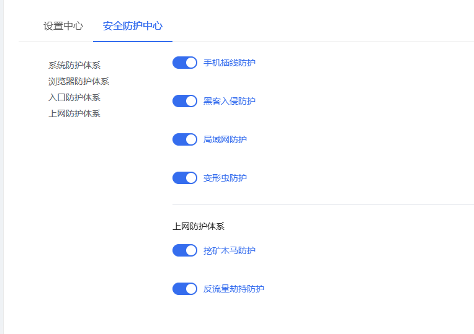The width and height of the screenshot is (474, 334).
Task: Disable the 挖矿木马防护 toggle switch
Action: click(x=185, y=250)
